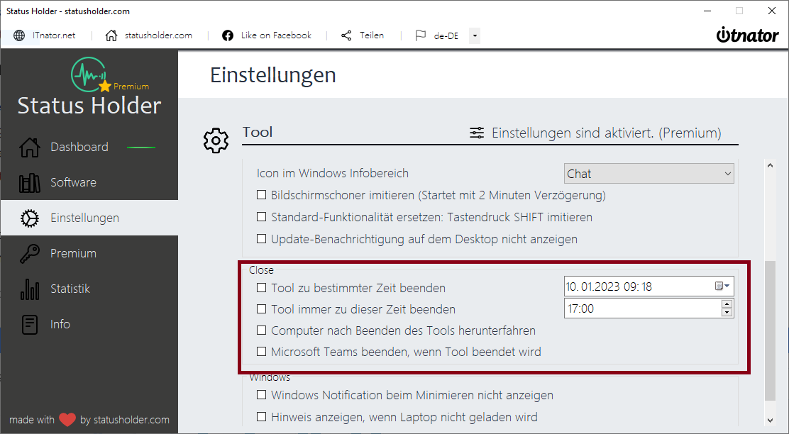789x434 pixels.
Task: Click the share icon next to Teilen
Action: [x=346, y=35]
